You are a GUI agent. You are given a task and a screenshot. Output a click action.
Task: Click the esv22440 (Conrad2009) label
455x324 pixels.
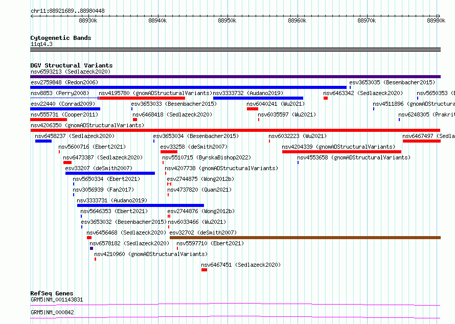[63, 104]
